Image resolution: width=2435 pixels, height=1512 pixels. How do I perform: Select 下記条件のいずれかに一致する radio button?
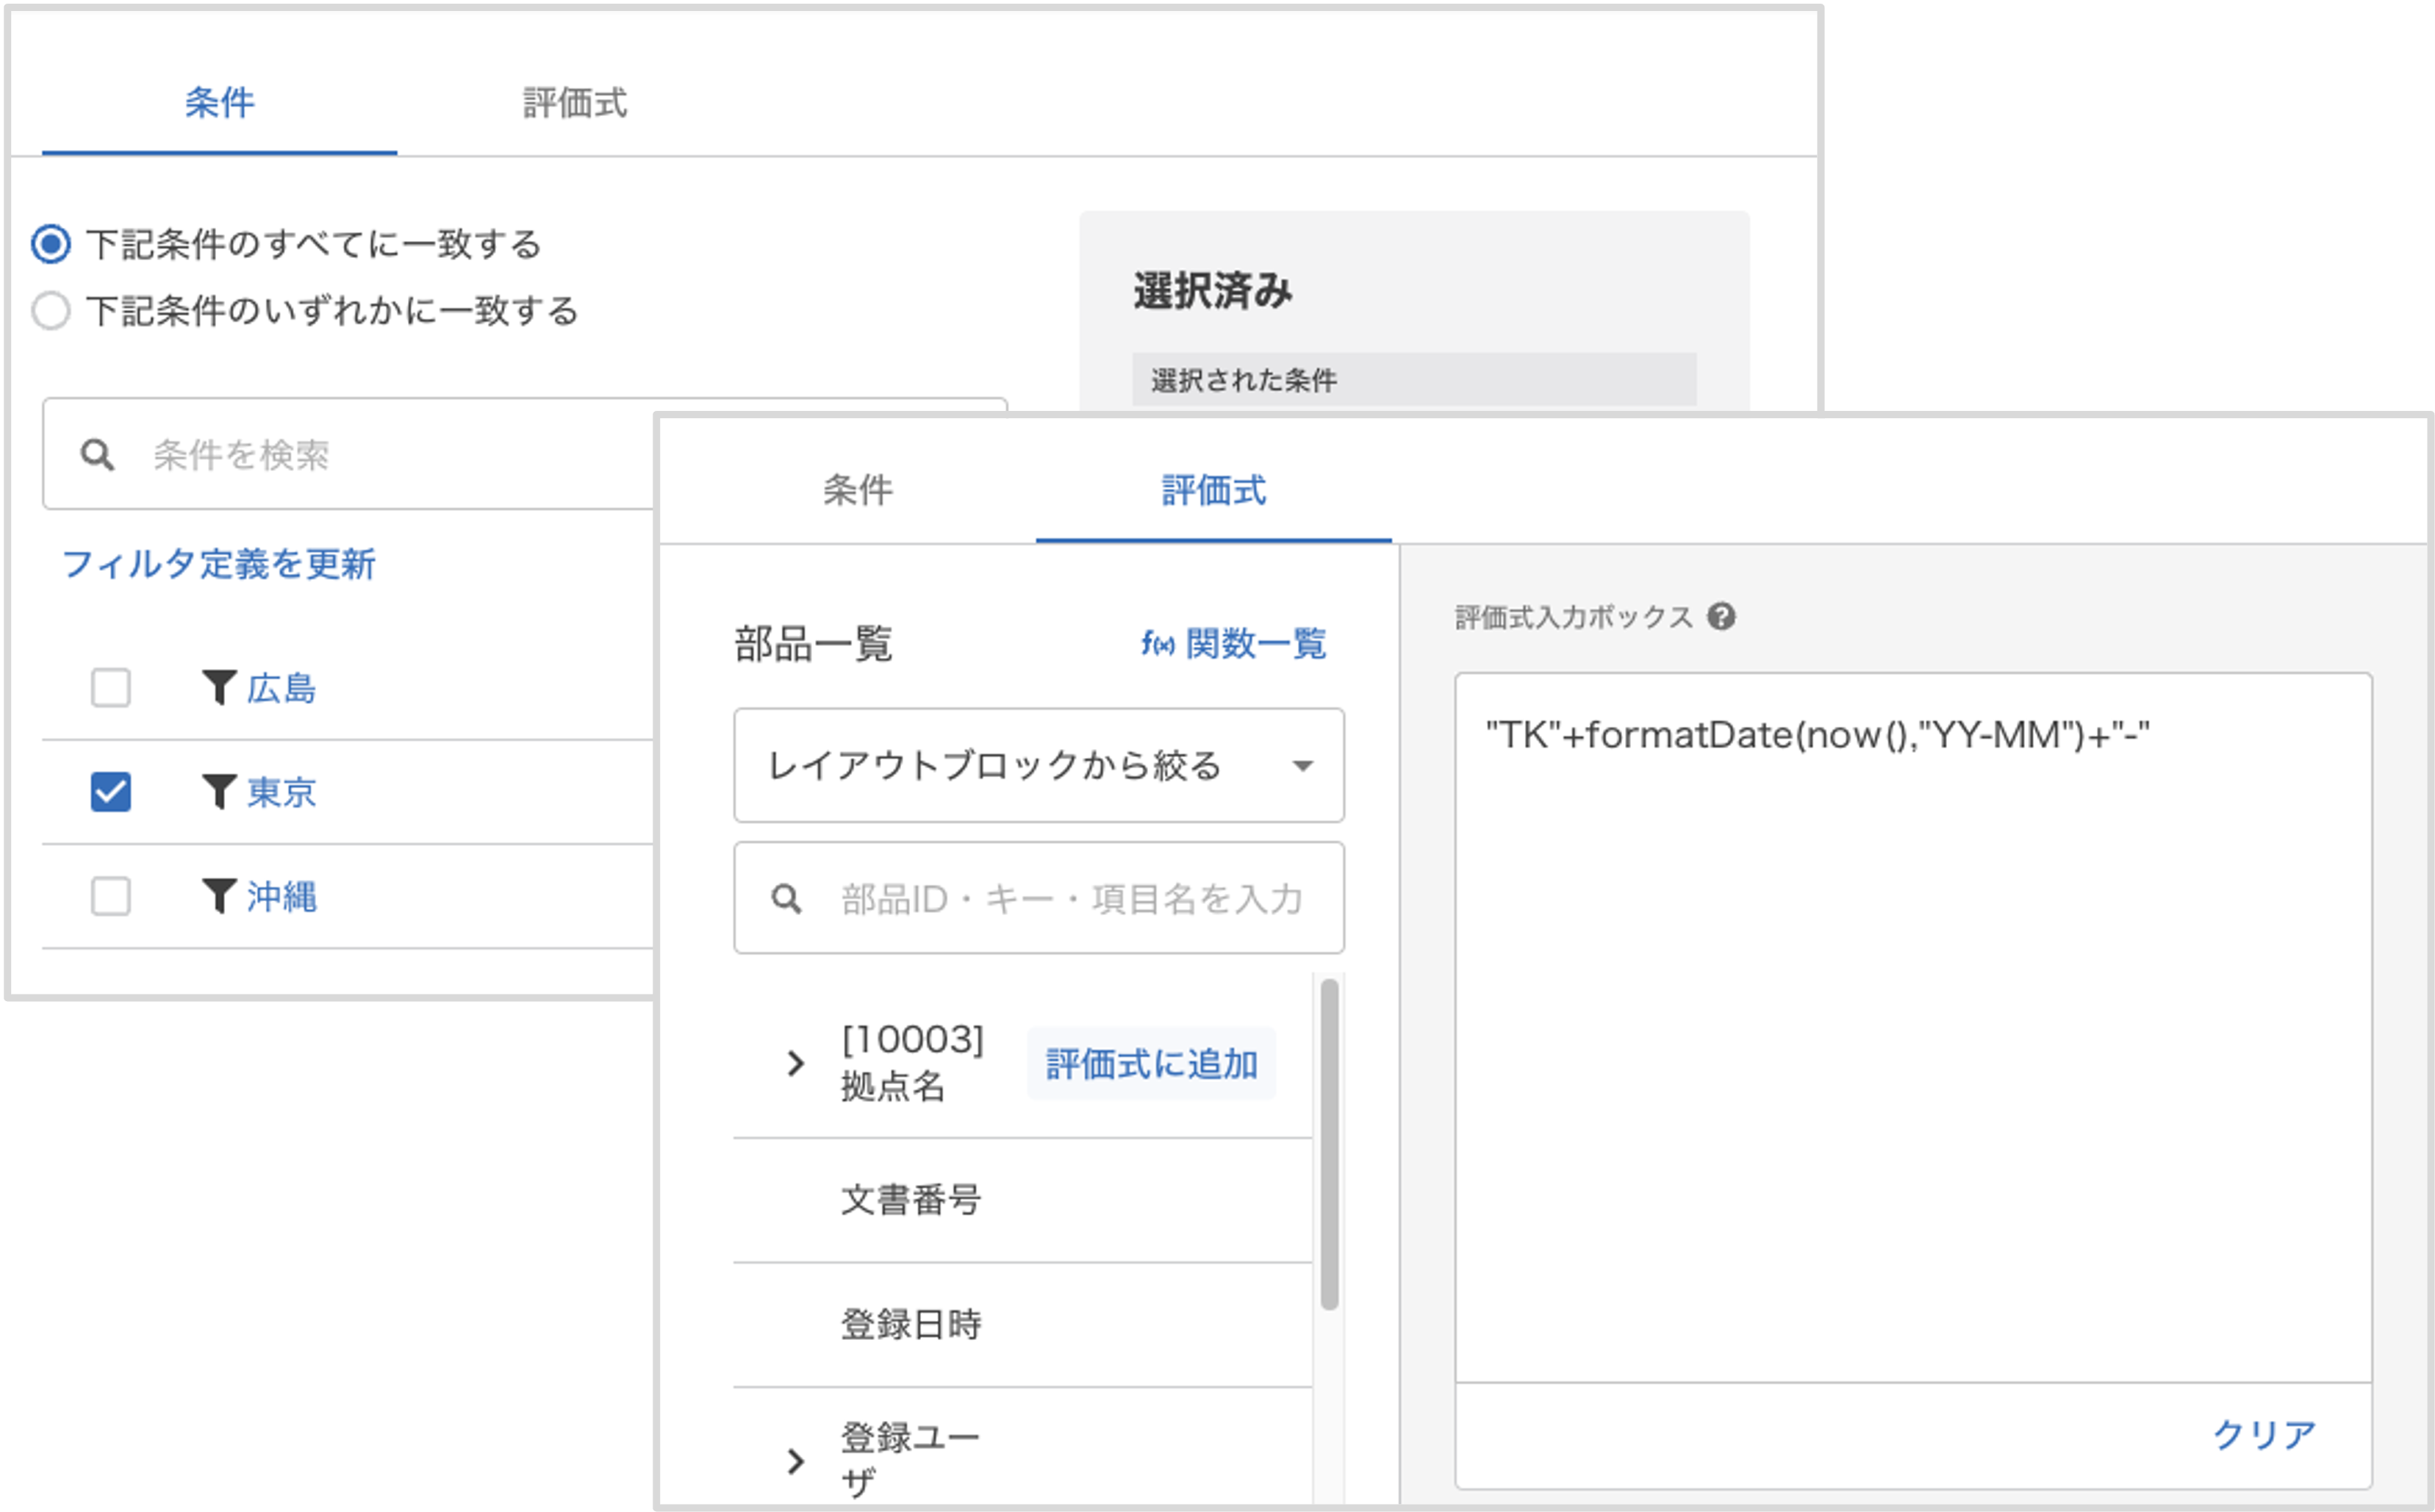[x=51, y=311]
